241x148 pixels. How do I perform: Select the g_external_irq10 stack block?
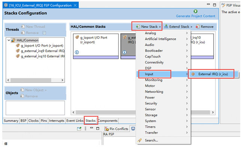click(202, 46)
